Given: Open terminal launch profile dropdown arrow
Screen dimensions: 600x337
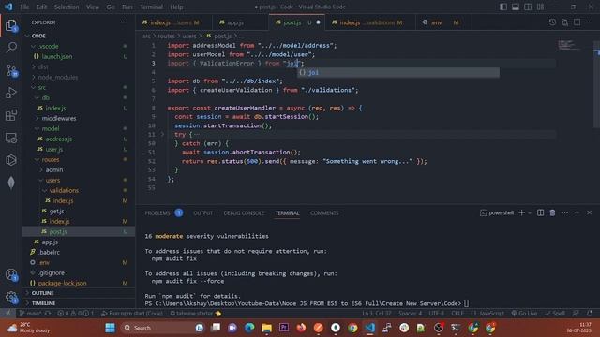Looking at the screenshot, I should coord(530,212).
